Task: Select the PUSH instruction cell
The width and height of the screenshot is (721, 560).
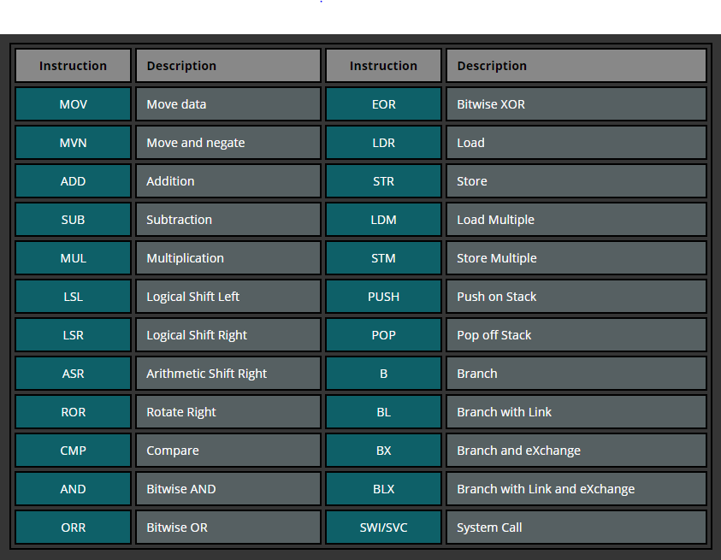Action: tap(383, 297)
